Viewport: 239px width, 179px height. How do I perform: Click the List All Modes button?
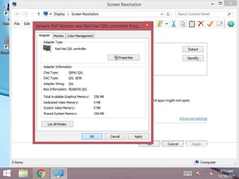tap(57, 124)
